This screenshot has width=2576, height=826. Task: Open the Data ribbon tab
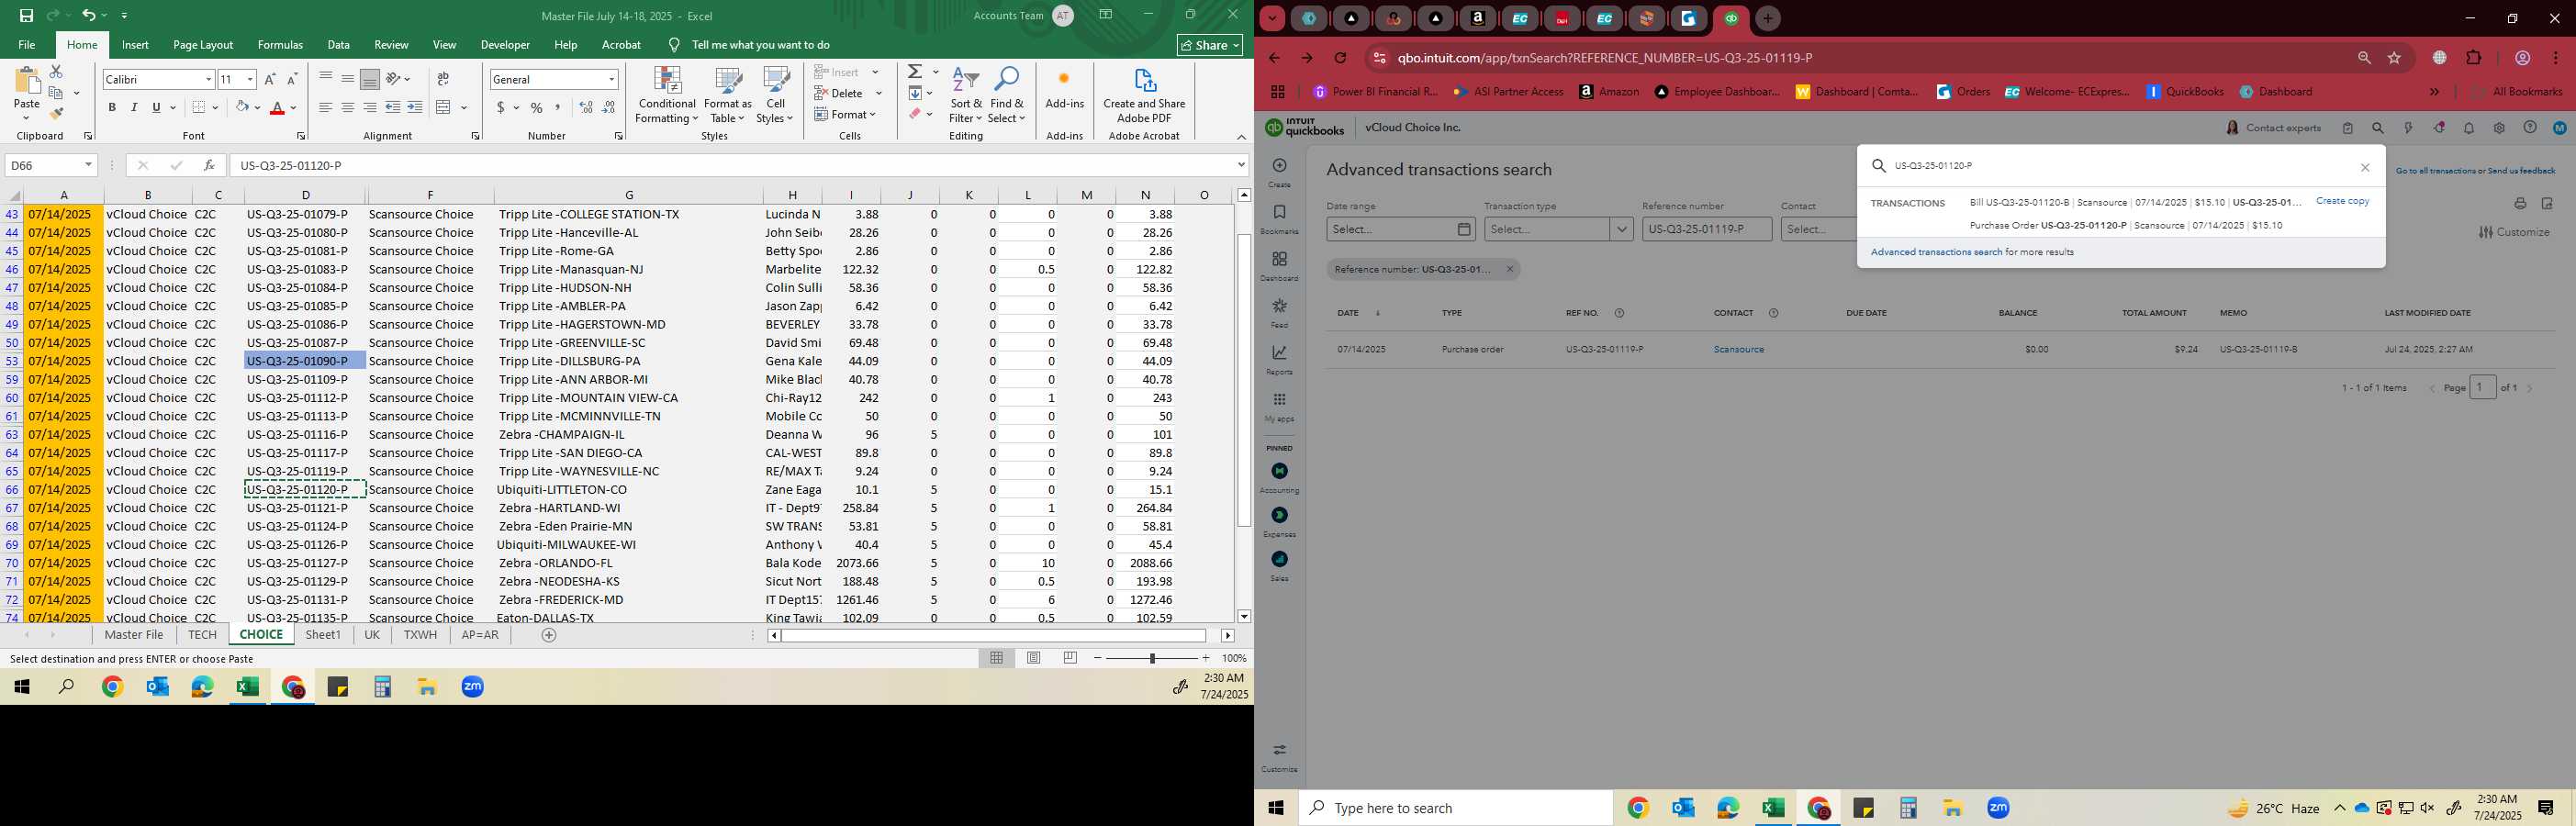click(x=339, y=45)
